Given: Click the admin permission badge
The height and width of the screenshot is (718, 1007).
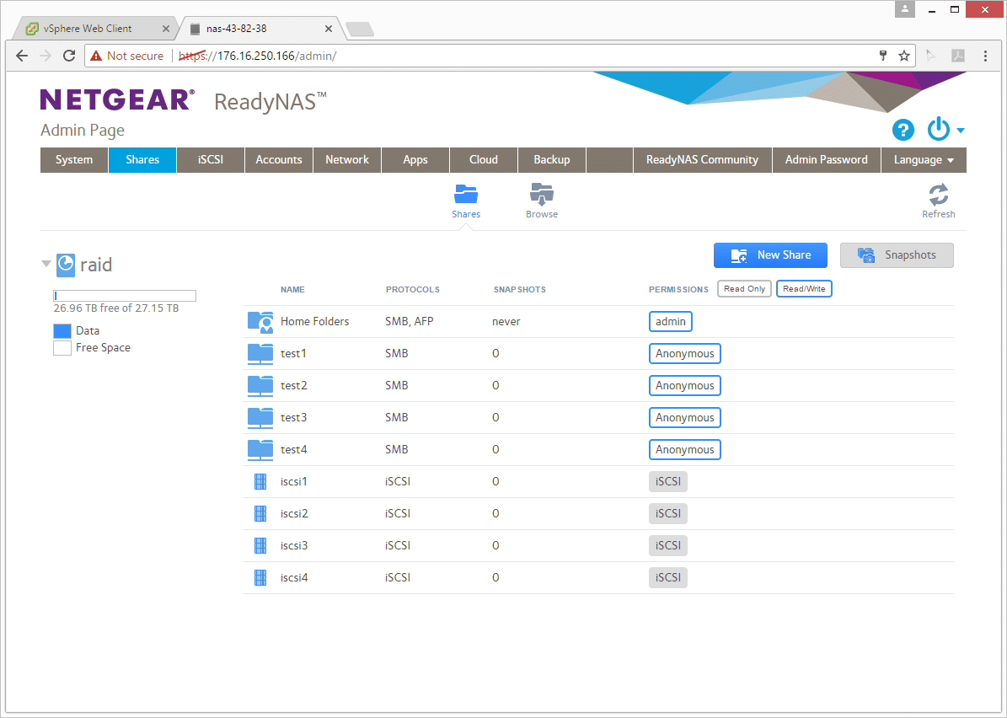Looking at the screenshot, I should point(671,322).
